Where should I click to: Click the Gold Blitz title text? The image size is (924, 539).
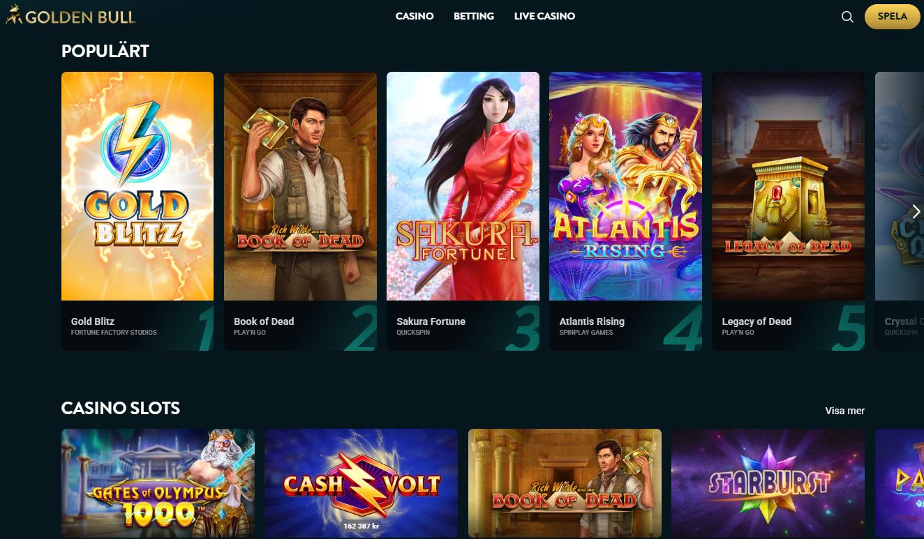pyautogui.click(x=93, y=321)
